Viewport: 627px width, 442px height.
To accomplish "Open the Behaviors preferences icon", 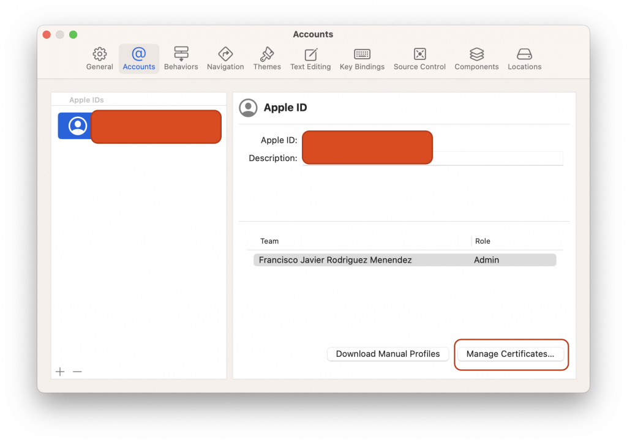I will click(x=181, y=54).
